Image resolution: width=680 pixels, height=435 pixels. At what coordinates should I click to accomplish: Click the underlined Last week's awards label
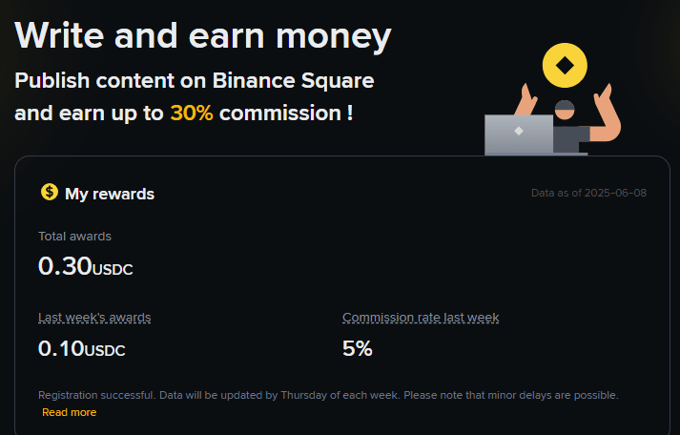(94, 318)
